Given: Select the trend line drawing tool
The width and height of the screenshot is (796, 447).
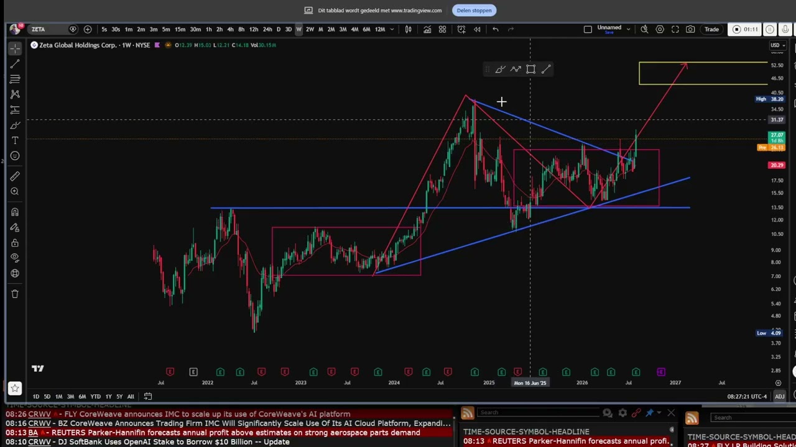Looking at the screenshot, I should pyautogui.click(x=15, y=63).
